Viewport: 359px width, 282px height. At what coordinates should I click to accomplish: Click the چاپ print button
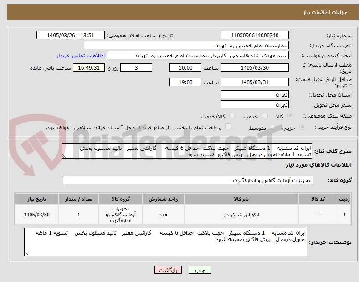click(x=200, y=270)
